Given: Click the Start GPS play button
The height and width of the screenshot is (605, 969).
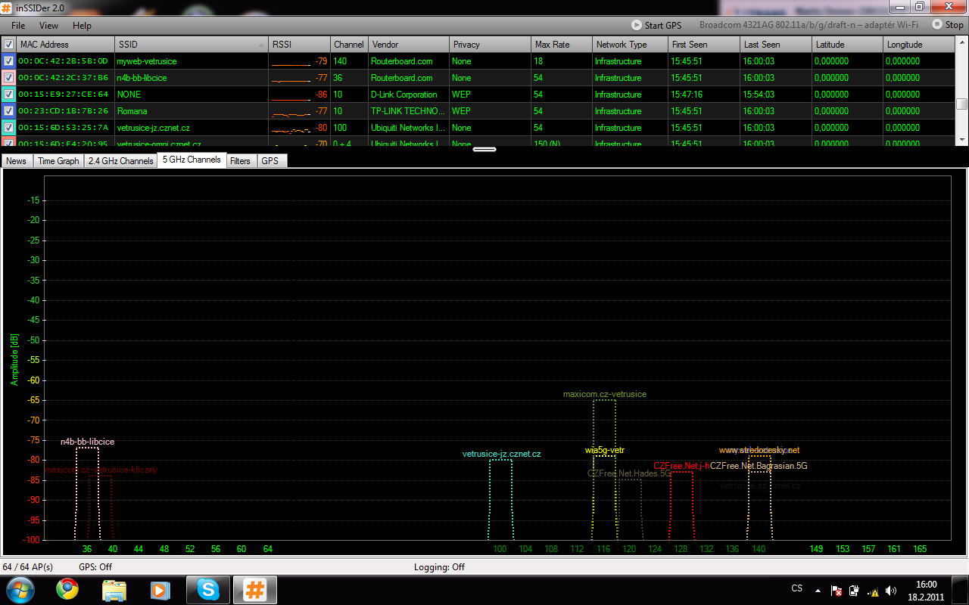Looking at the screenshot, I should pos(637,25).
